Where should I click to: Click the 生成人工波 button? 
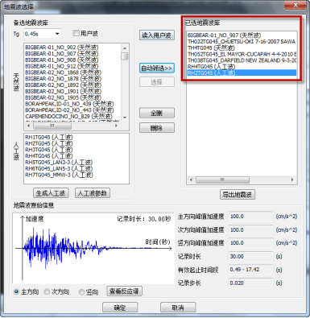coord(51,193)
